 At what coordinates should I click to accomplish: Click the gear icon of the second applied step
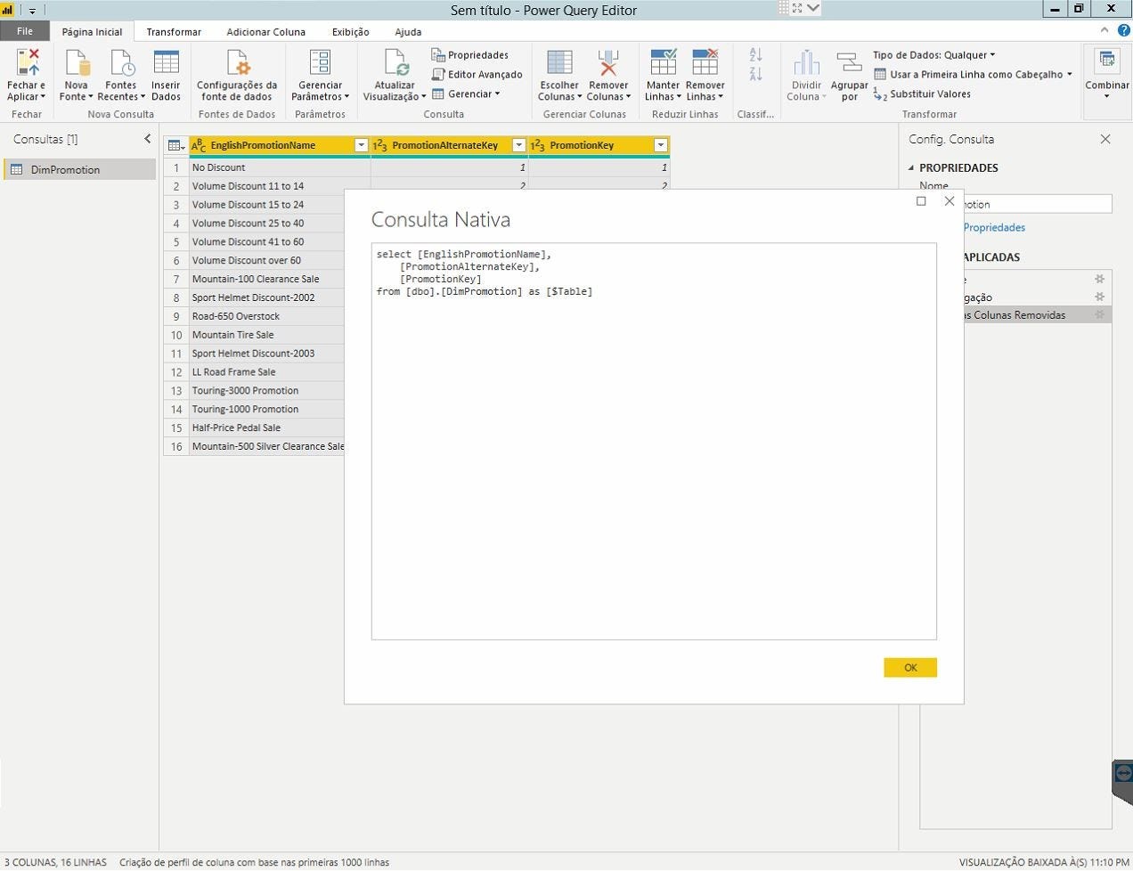1100,297
